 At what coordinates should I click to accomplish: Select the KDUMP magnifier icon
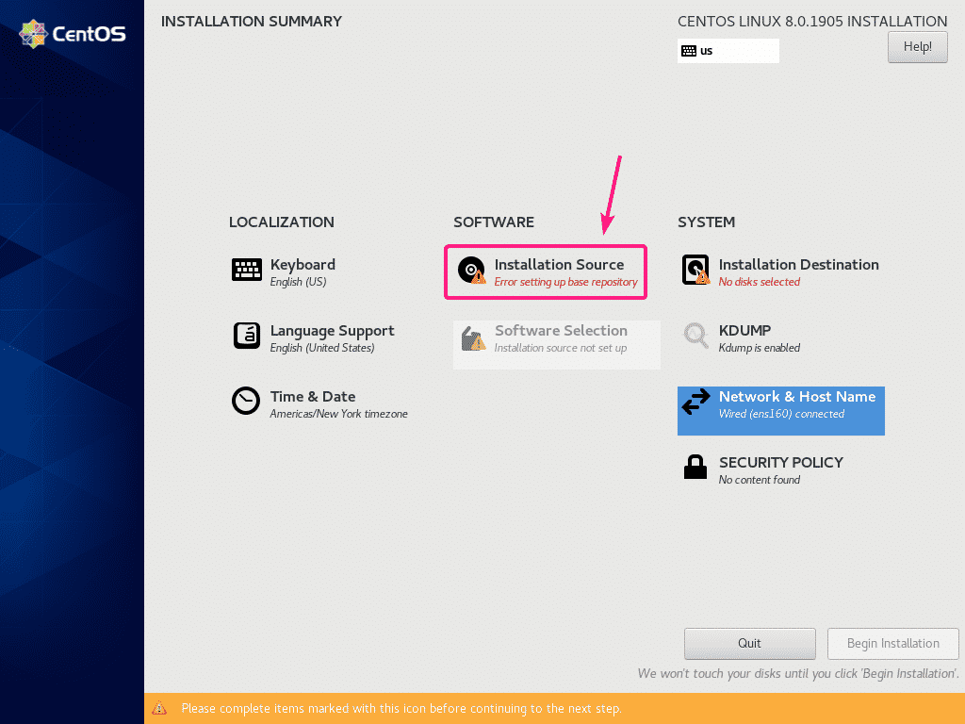pyautogui.click(x=695, y=337)
